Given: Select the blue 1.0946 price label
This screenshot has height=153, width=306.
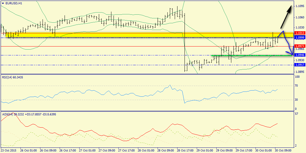Looking at the screenshot, I should [x=299, y=55].
